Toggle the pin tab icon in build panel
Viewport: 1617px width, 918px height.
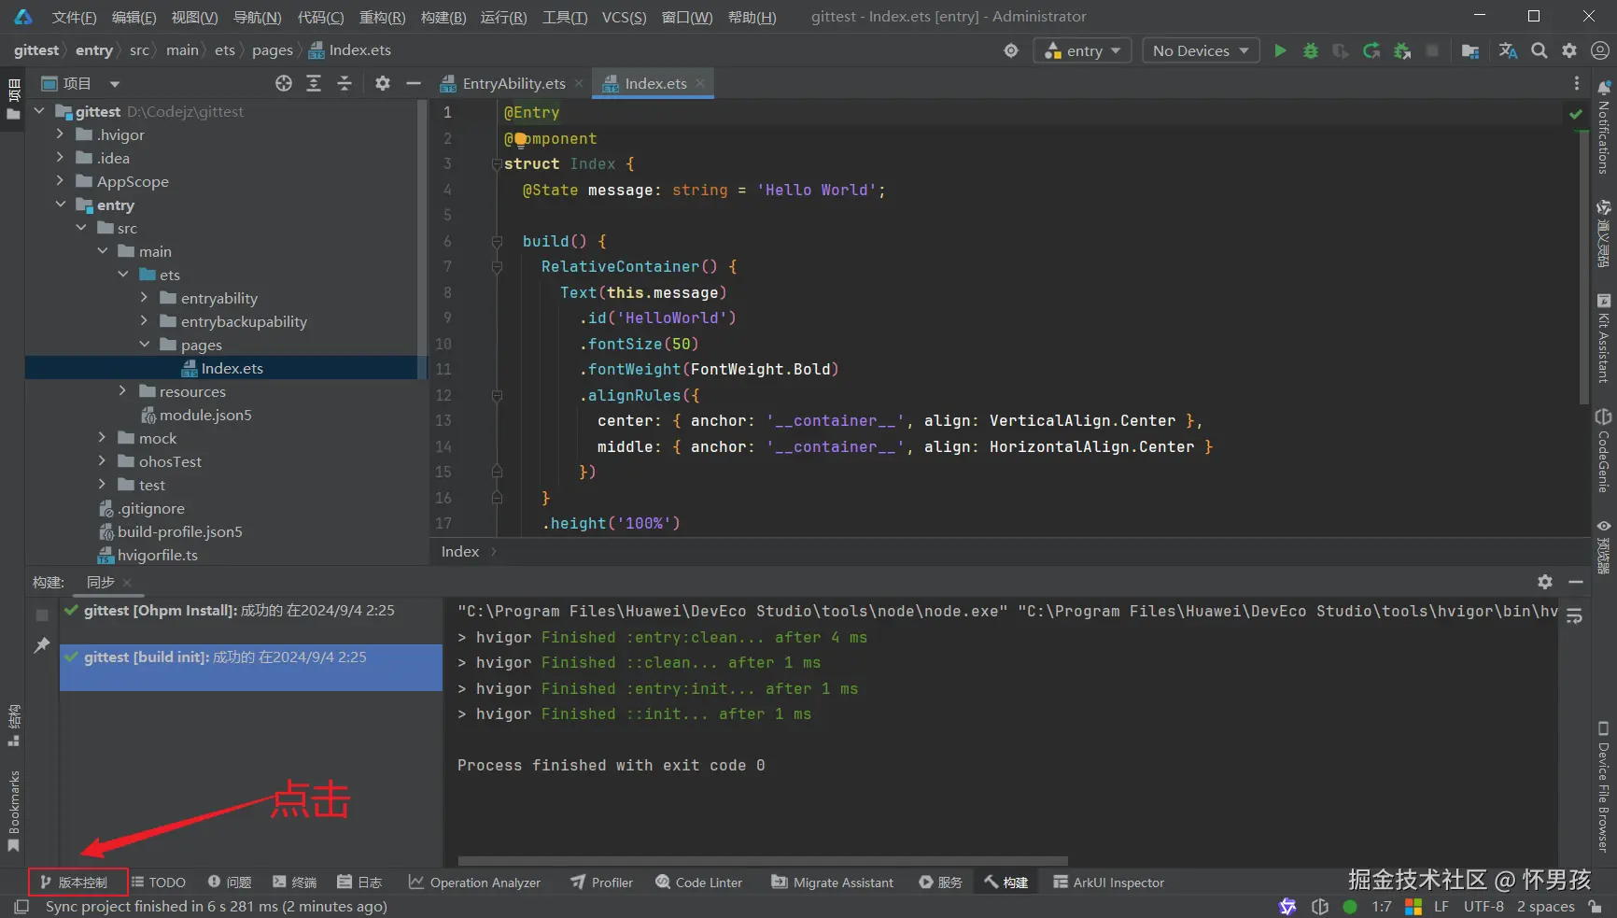coord(42,645)
